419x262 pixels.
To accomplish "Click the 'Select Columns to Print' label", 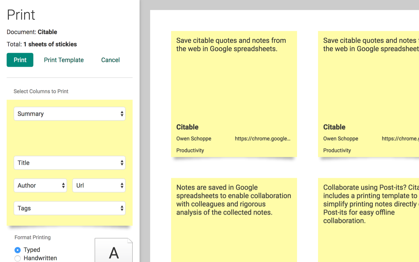I will click(x=41, y=91).
